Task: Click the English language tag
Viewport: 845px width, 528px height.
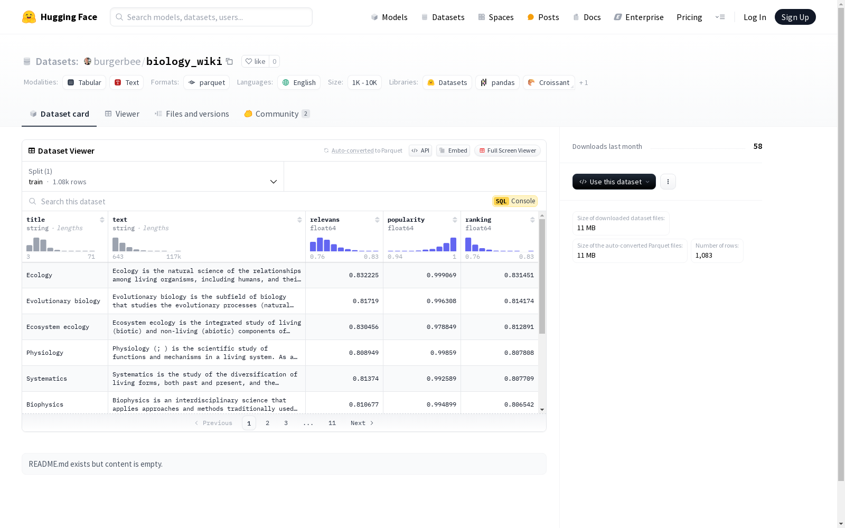Action: pyautogui.click(x=299, y=82)
